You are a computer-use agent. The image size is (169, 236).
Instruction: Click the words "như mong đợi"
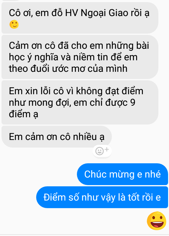(x=40, y=103)
